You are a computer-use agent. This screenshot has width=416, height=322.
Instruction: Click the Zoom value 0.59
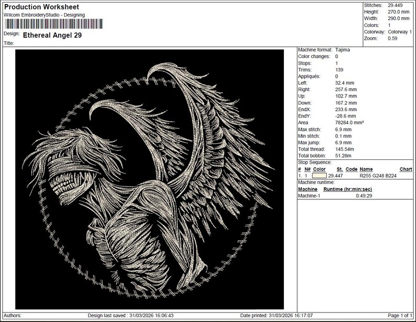pyautogui.click(x=392, y=38)
